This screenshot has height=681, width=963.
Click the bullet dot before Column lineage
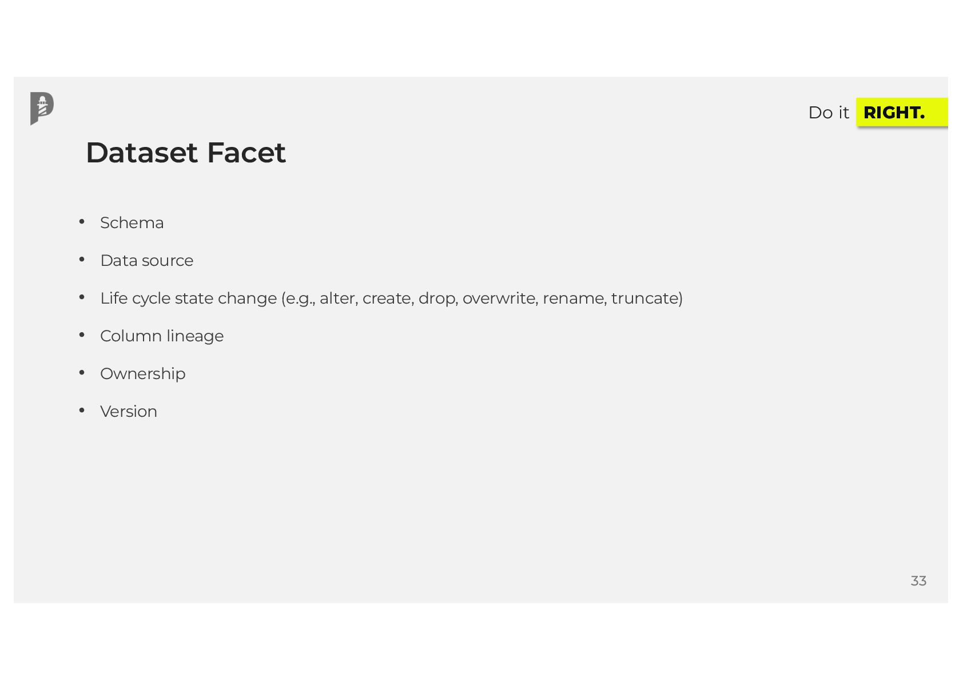(82, 334)
